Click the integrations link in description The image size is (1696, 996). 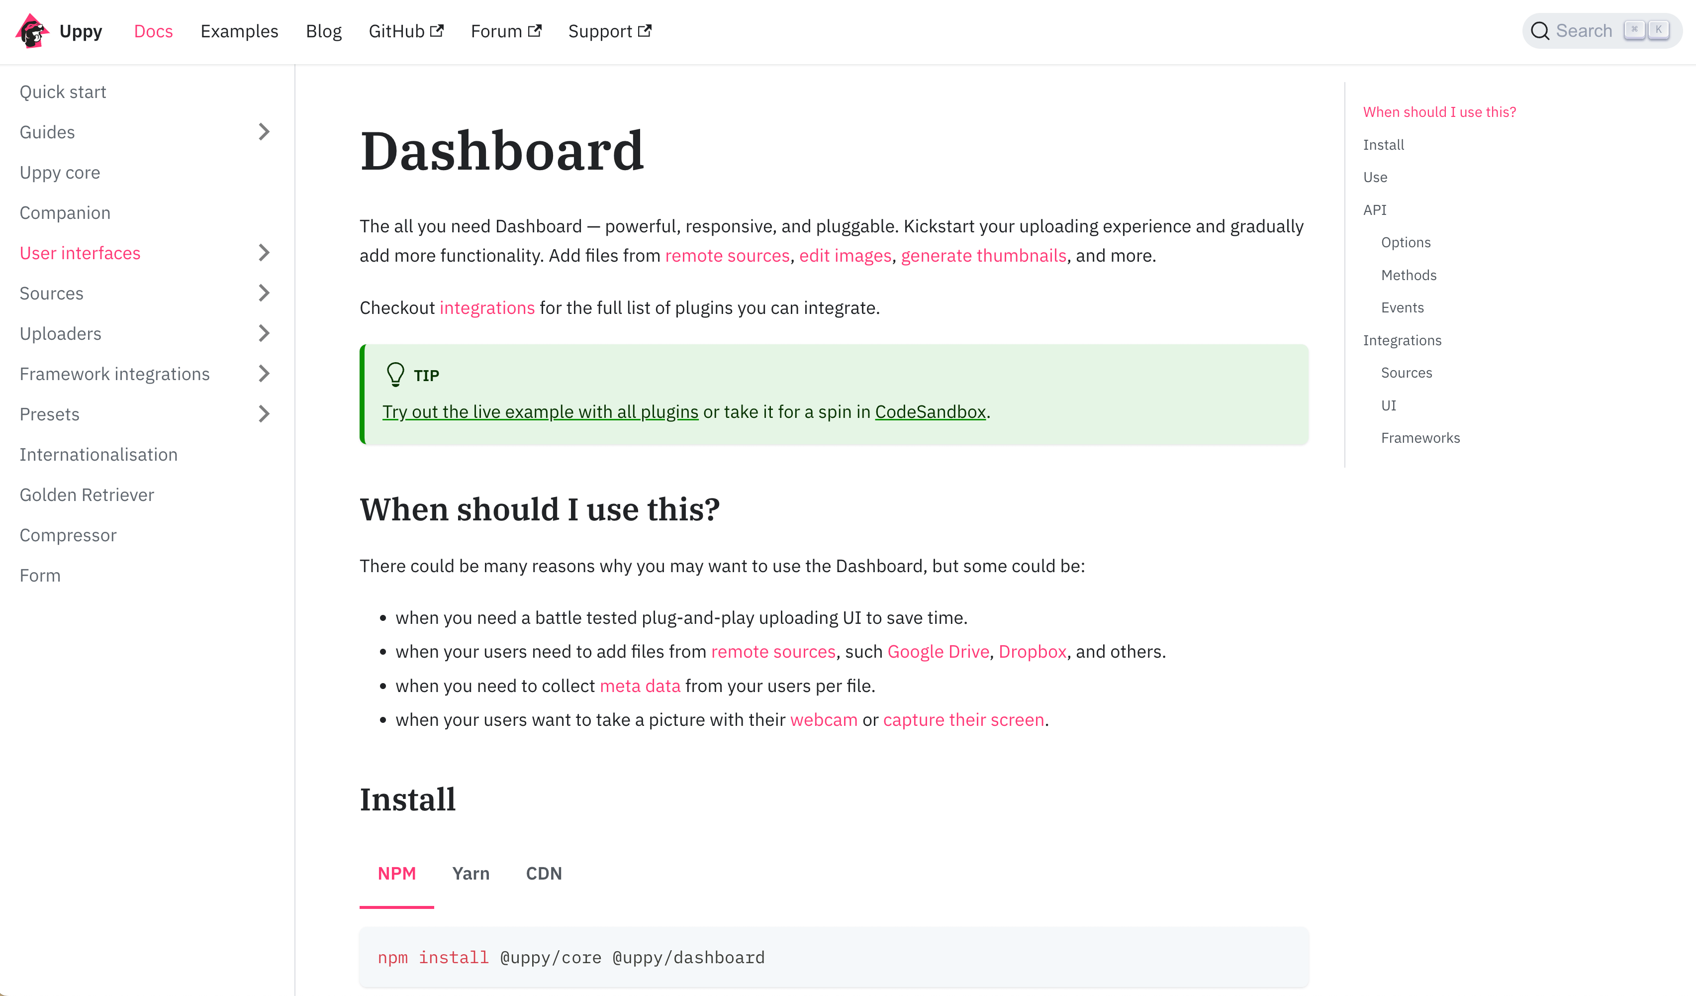[x=487, y=308]
